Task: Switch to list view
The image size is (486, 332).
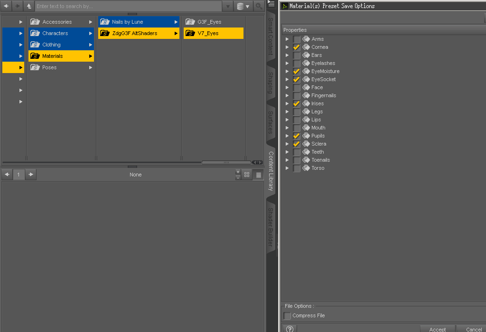Action: click(259, 175)
